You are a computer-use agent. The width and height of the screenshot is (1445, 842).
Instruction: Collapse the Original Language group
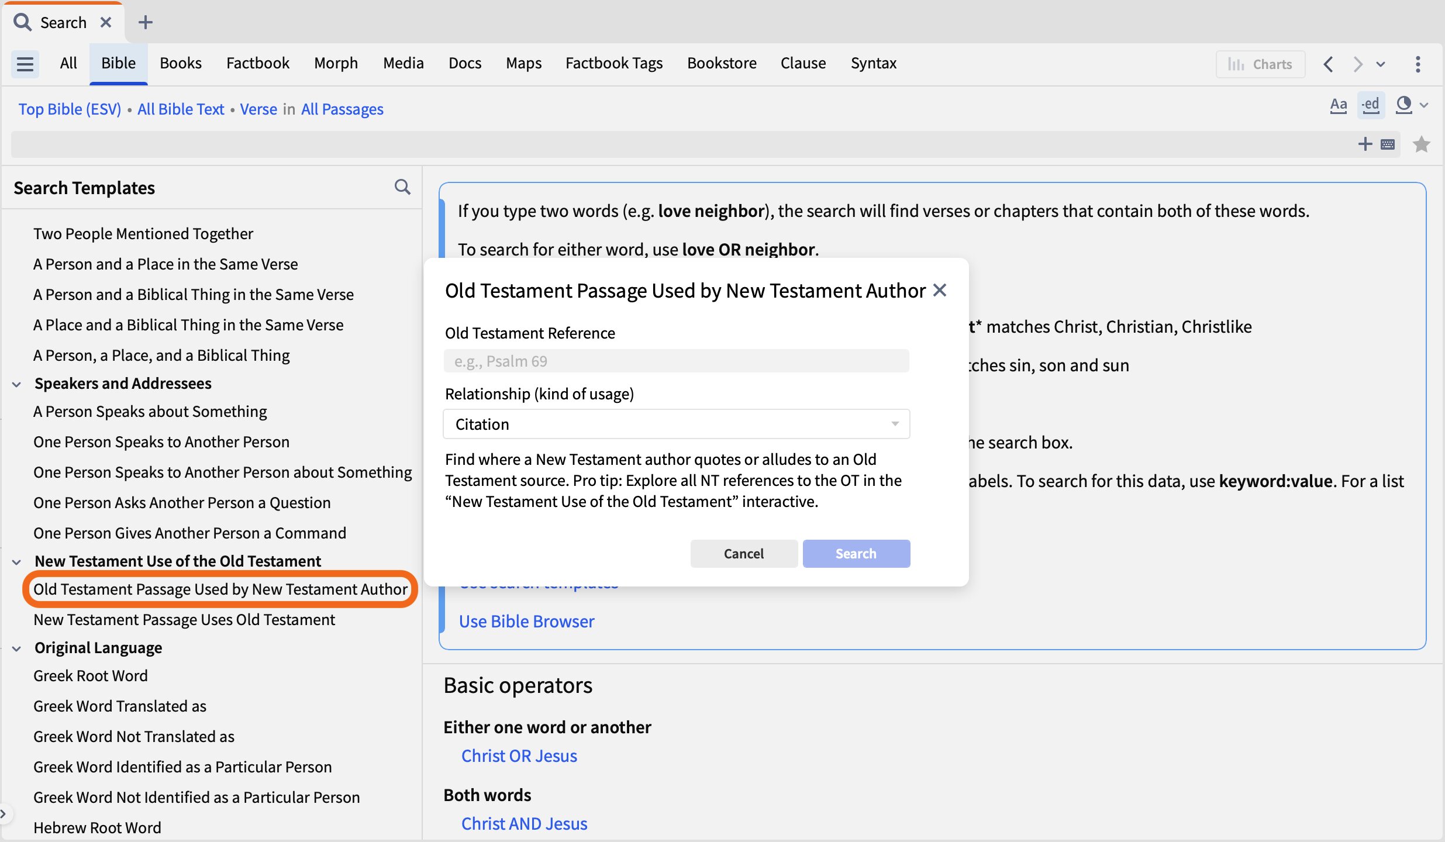[17, 648]
